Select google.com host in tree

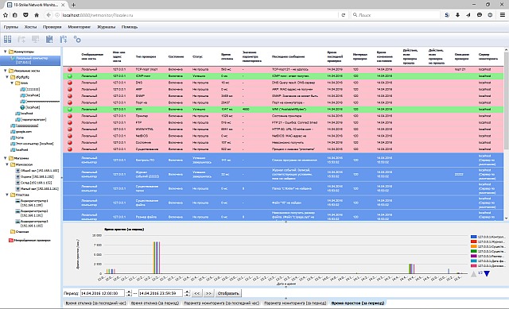tap(24, 132)
